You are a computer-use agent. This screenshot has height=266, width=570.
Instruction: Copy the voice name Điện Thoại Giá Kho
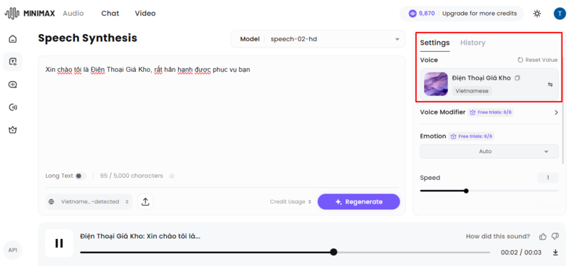[518, 78]
